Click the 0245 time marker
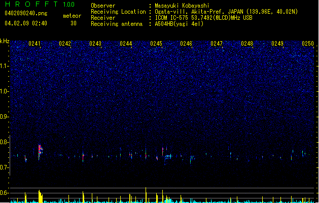The width and height of the screenshot is (319, 203). 156,44
